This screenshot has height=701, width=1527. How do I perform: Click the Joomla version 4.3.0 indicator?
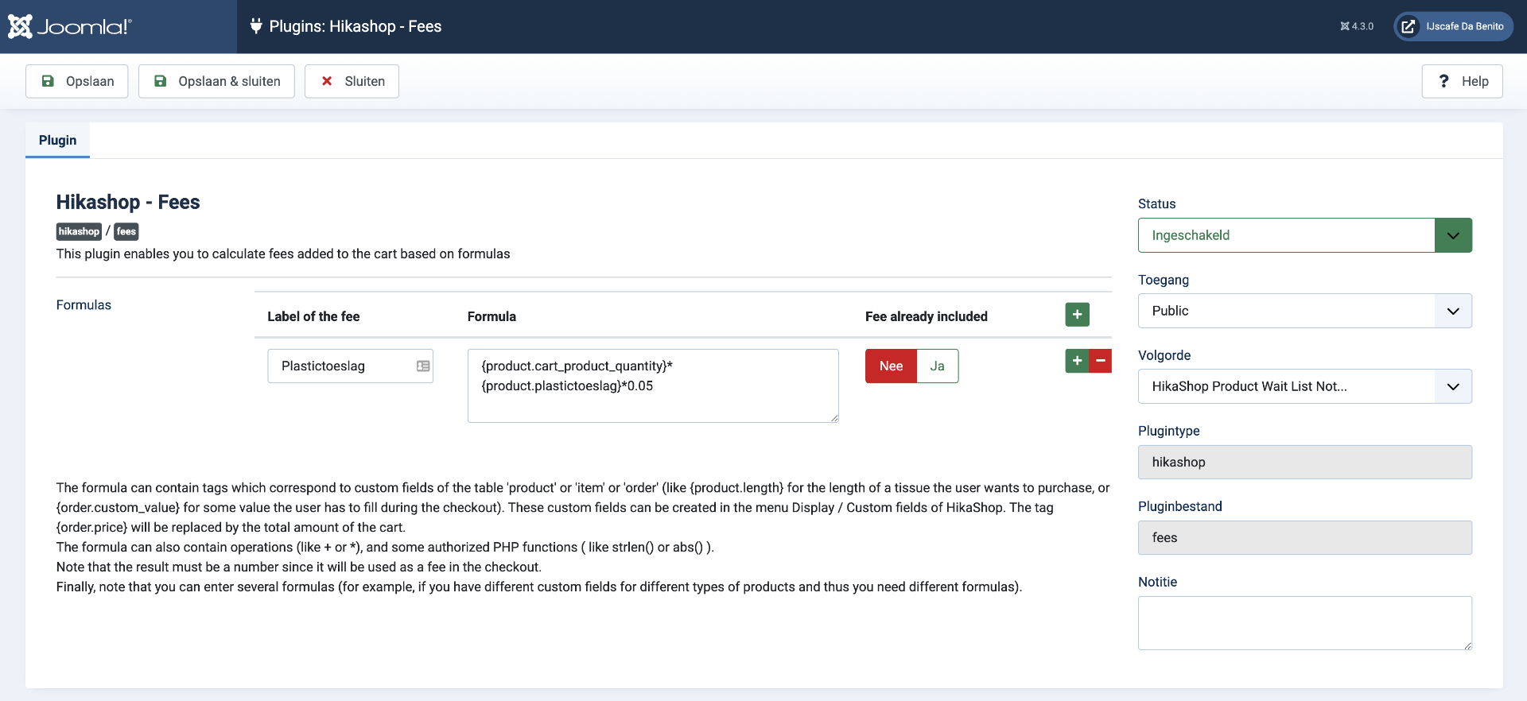(1357, 26)
